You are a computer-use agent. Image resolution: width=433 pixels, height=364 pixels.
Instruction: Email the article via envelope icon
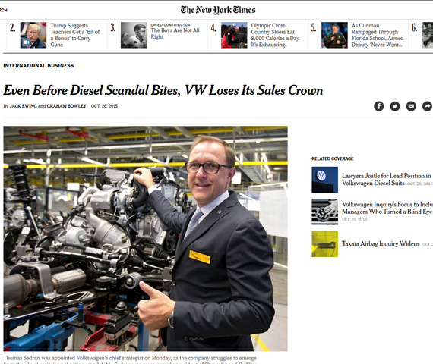[x=411, y=106]
